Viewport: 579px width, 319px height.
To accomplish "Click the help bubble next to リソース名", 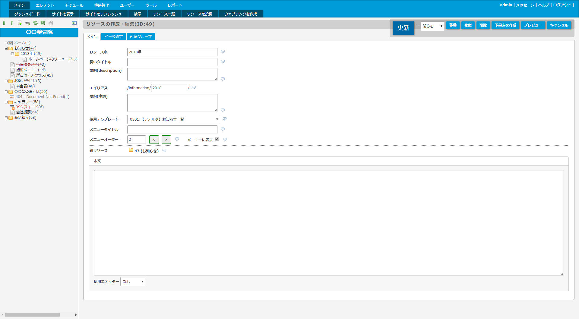I will 223,52.
